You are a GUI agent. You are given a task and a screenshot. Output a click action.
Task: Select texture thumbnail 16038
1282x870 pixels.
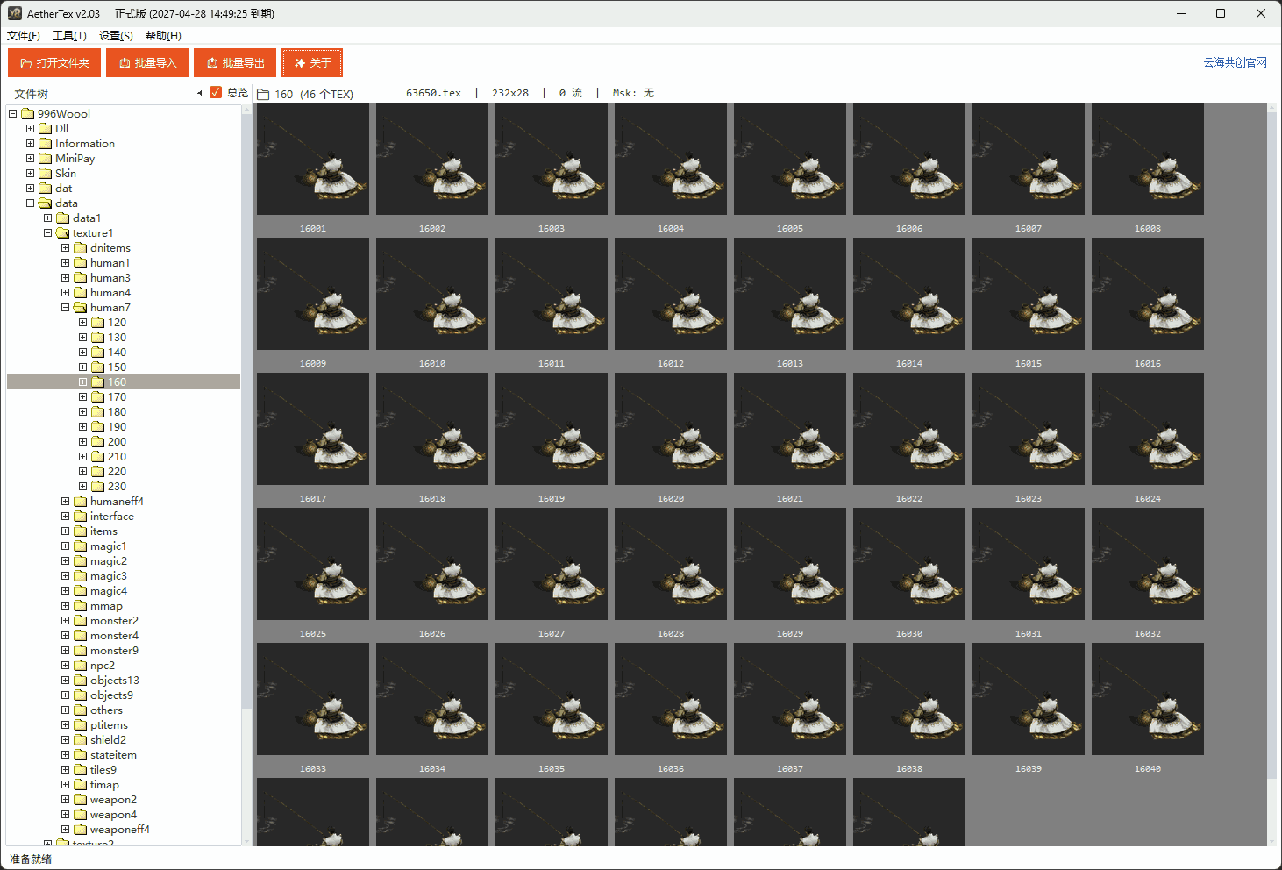coord(909,699)
